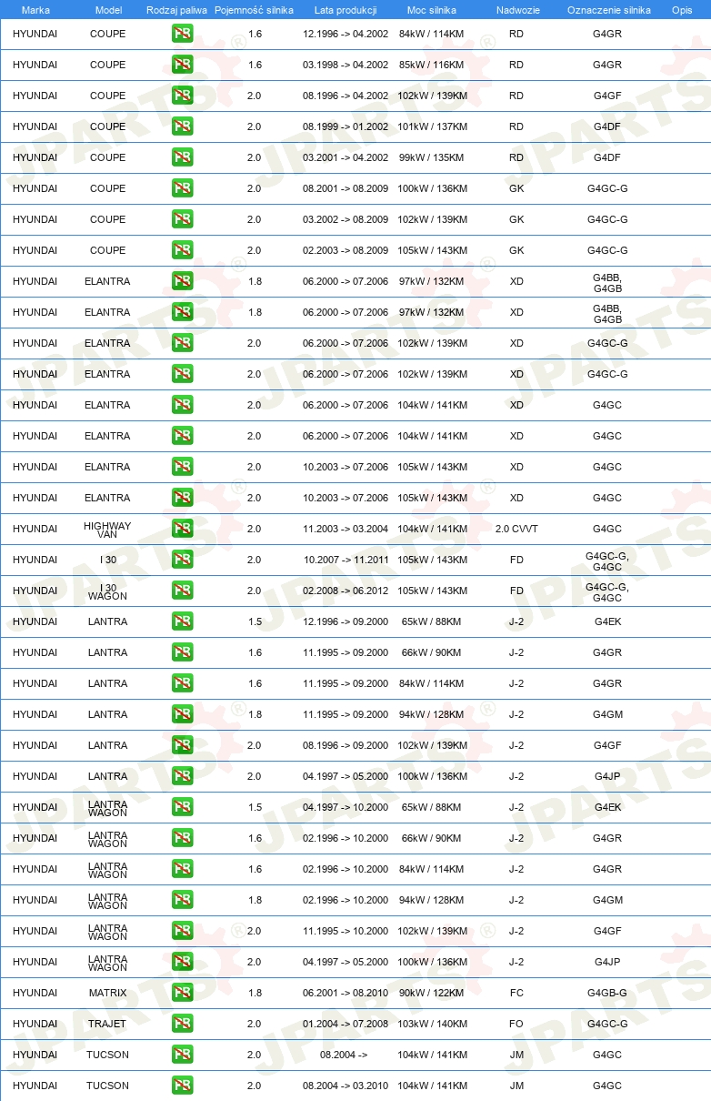Click the 103kW / 140KM power cell
Screen dimensions: 711x1101
click(x=433, y=1024)
